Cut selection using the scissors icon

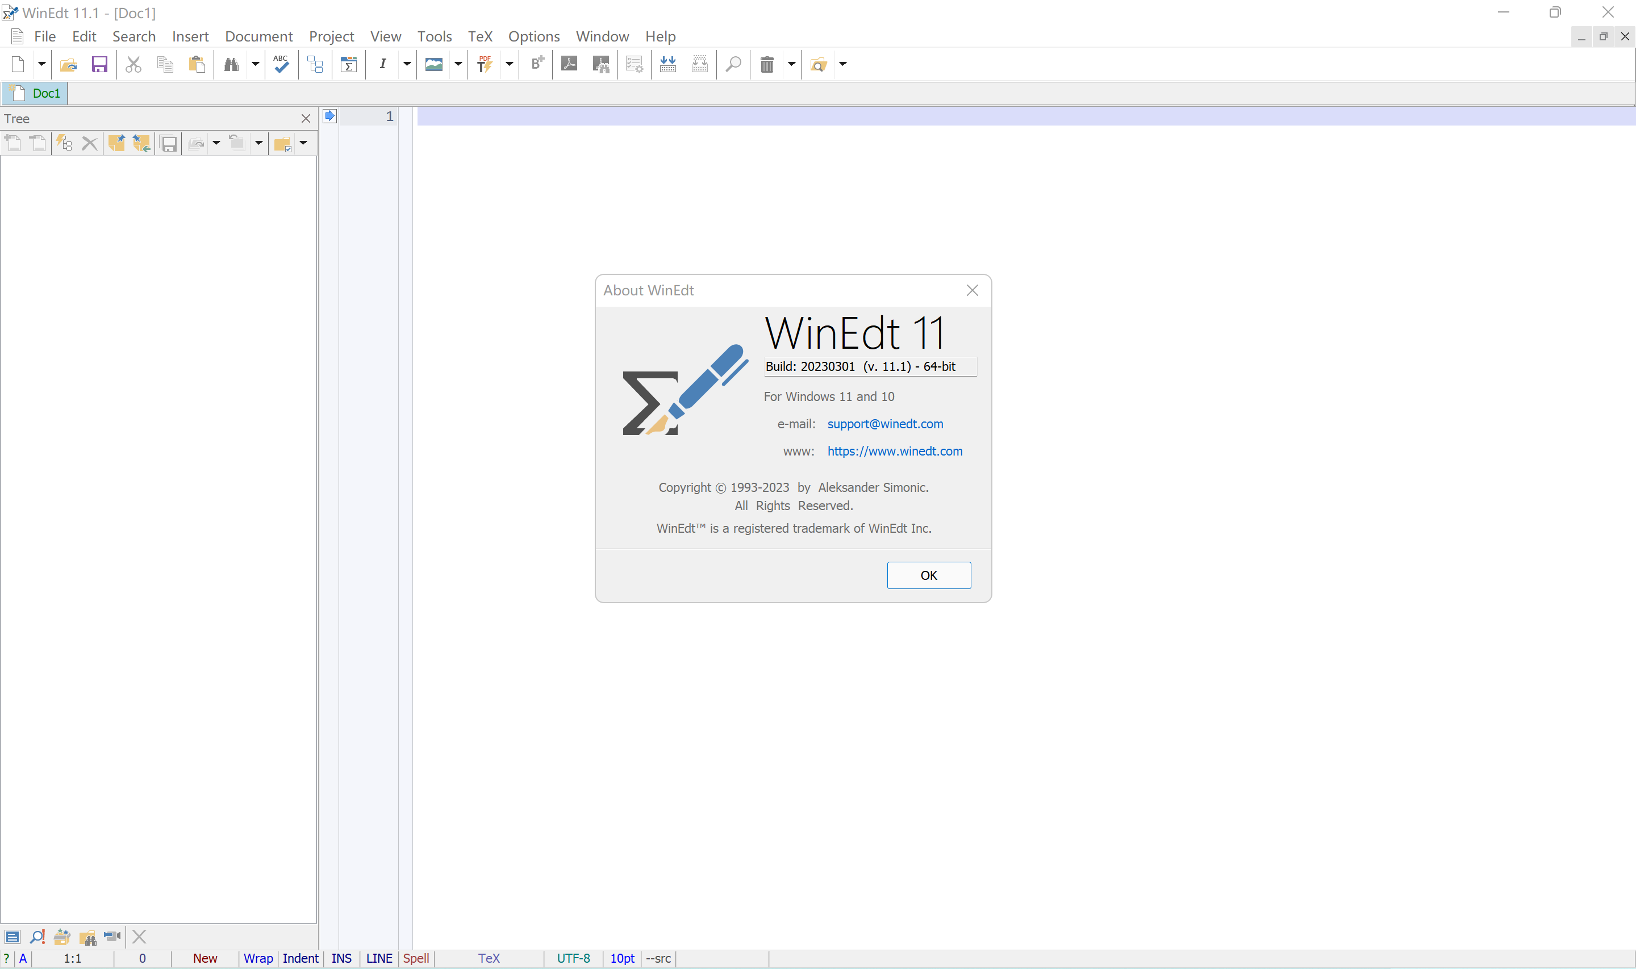133,64
